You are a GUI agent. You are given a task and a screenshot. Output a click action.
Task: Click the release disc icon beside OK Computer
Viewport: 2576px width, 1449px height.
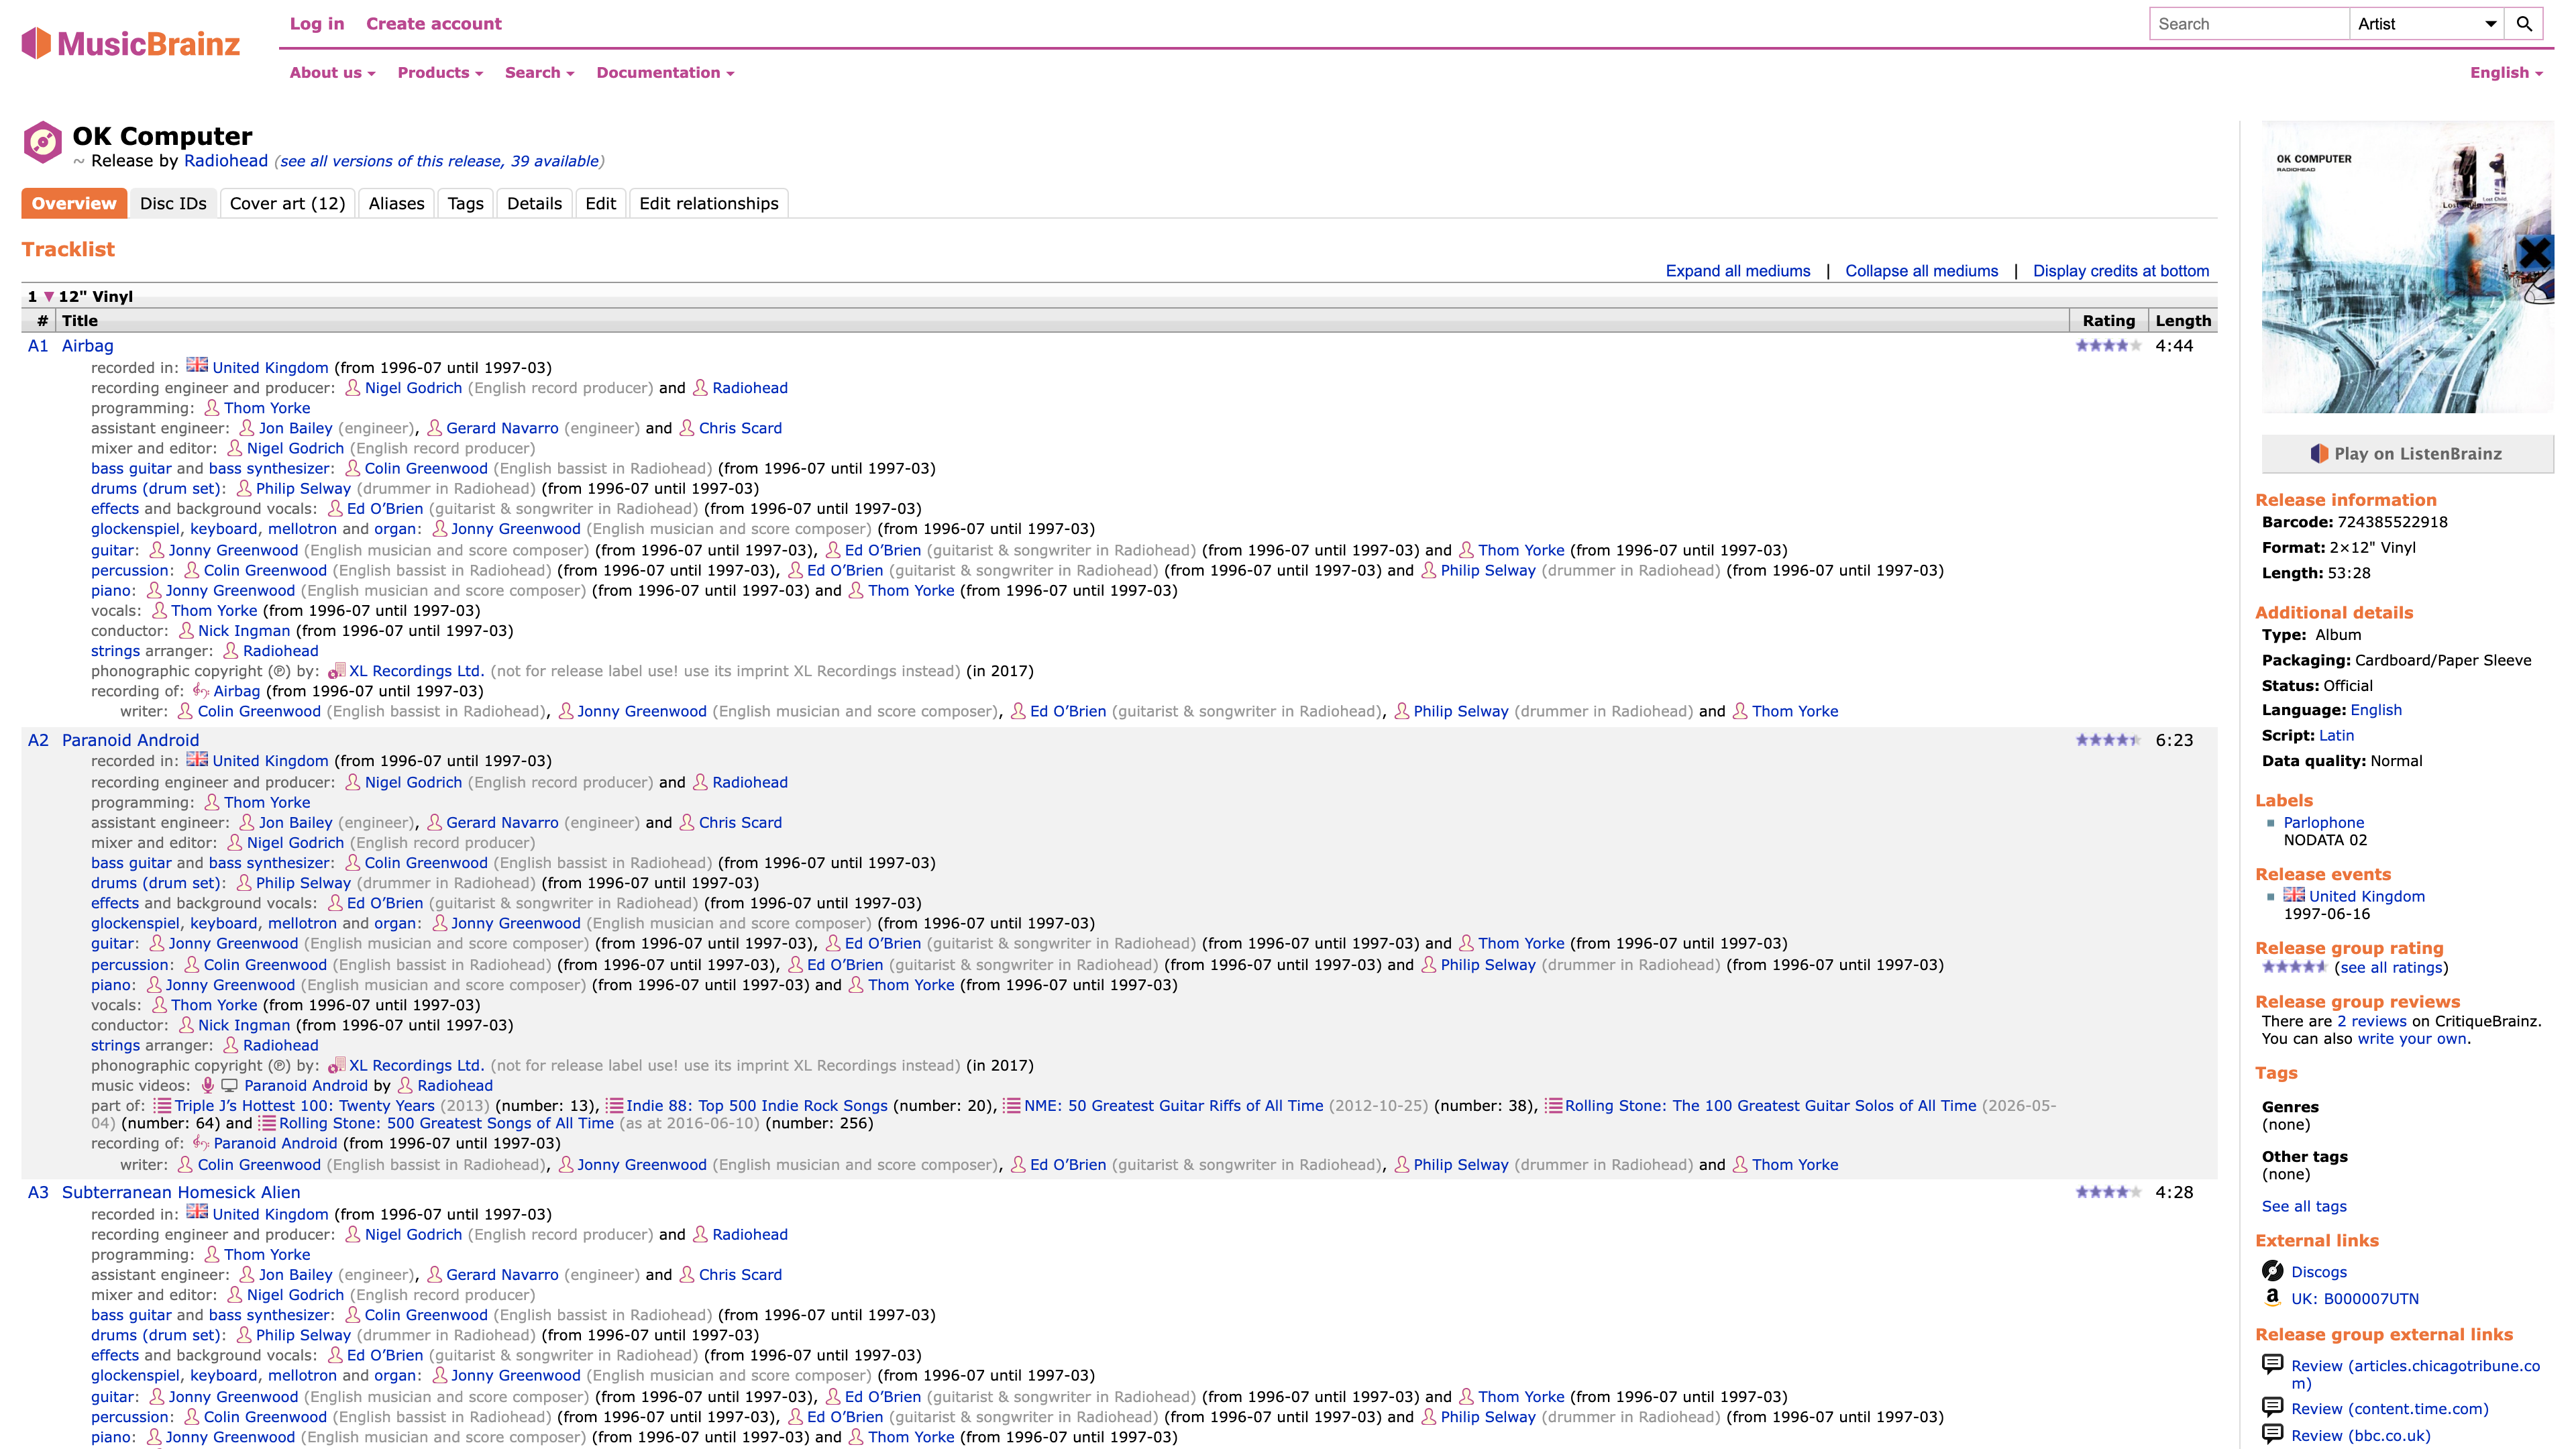pyautogui.click(x=42, y=142)
